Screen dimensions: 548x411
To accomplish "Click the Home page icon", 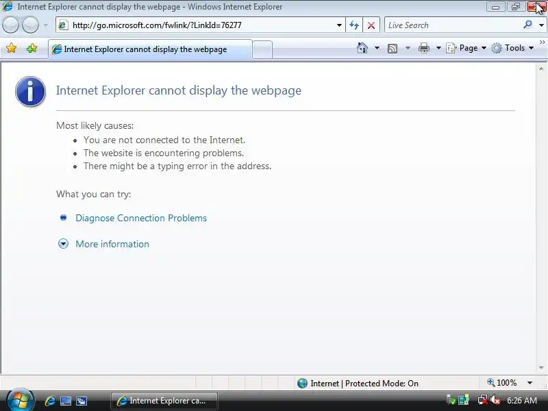I will tap(362, 48).
